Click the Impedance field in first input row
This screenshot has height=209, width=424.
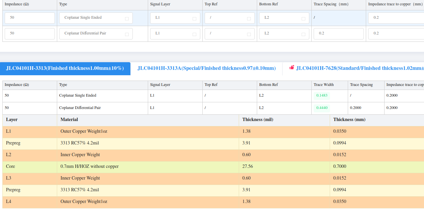click(x=29, y=18)
